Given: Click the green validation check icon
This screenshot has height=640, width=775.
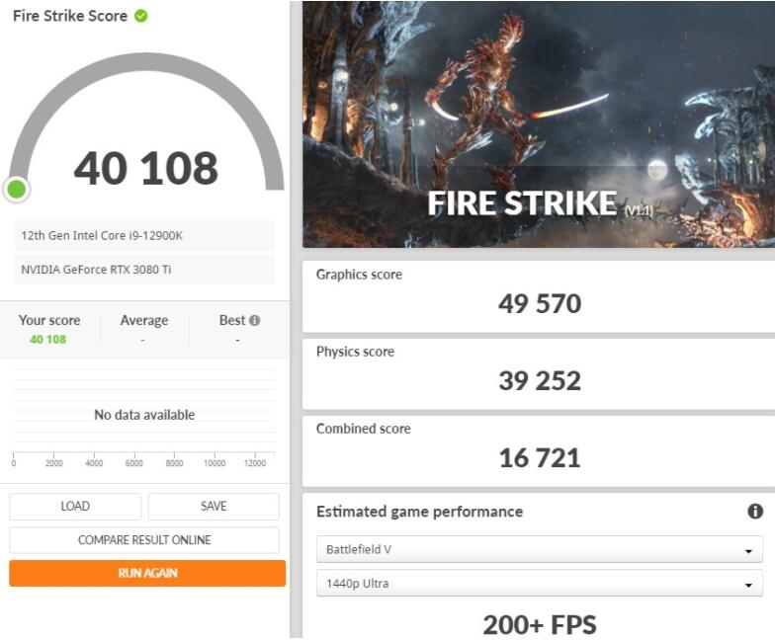Looking at the screenshot, I should (x=141, y=16).
